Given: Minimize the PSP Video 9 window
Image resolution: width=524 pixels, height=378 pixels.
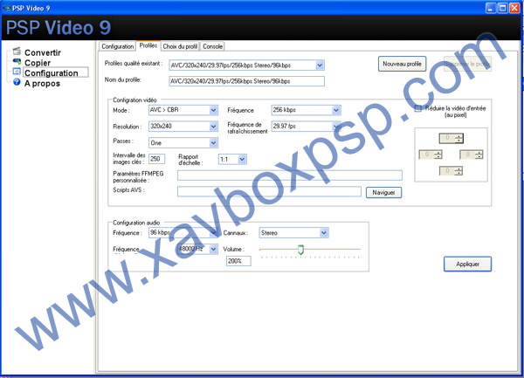Looking at the screenshot, I should [491, 8].
